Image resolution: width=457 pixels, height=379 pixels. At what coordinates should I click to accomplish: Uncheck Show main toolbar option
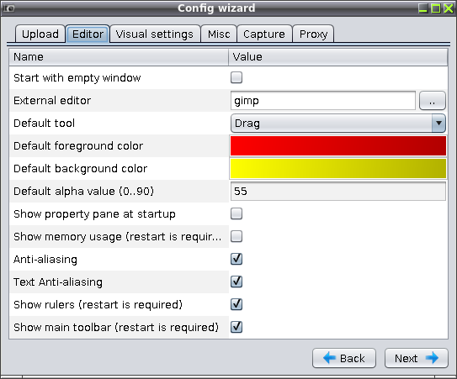236,327
